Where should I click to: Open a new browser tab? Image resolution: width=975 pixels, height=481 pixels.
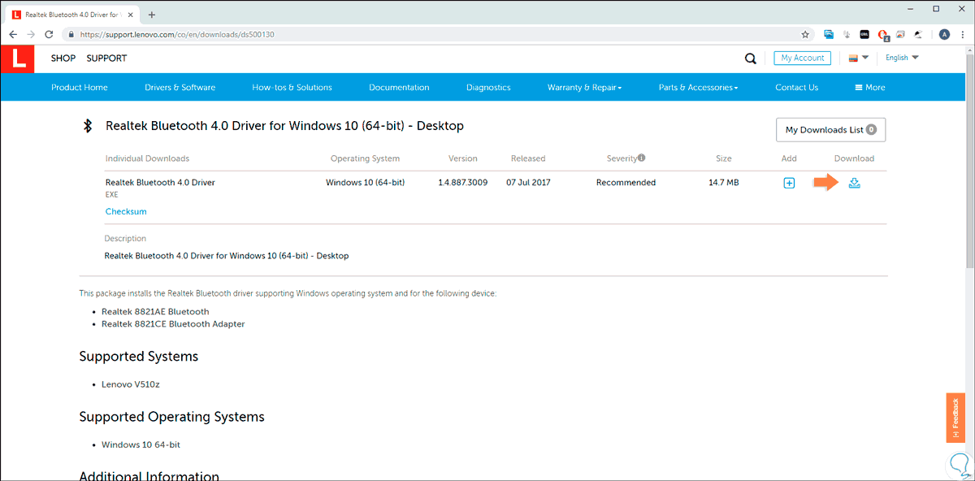pyautogui.click(x=152, y=15)
